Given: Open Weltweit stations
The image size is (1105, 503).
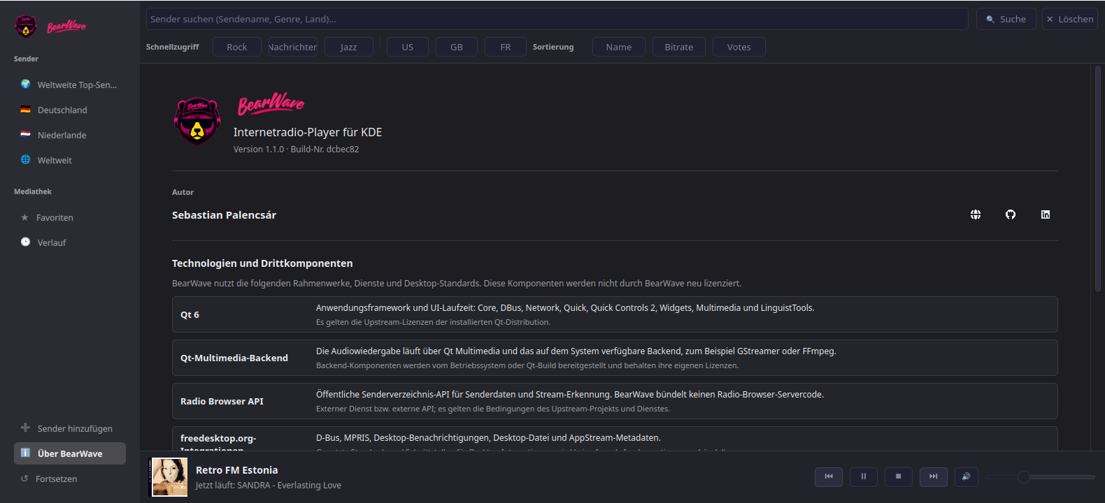Looking at the screenshot, I should [70, 160].
